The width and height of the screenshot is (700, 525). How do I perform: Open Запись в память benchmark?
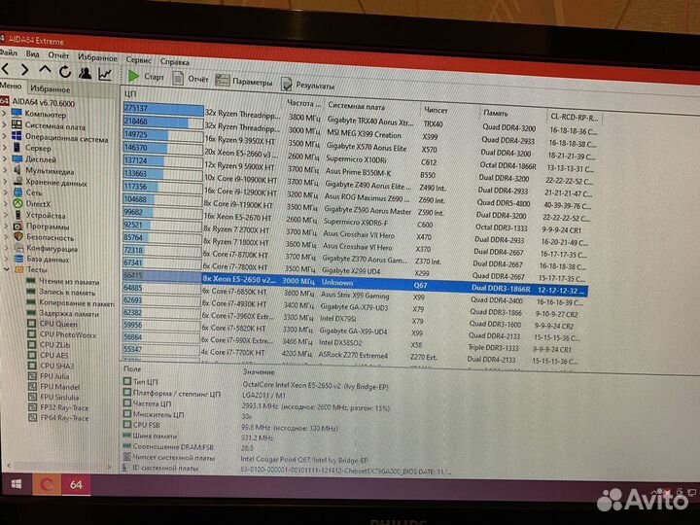67,293
